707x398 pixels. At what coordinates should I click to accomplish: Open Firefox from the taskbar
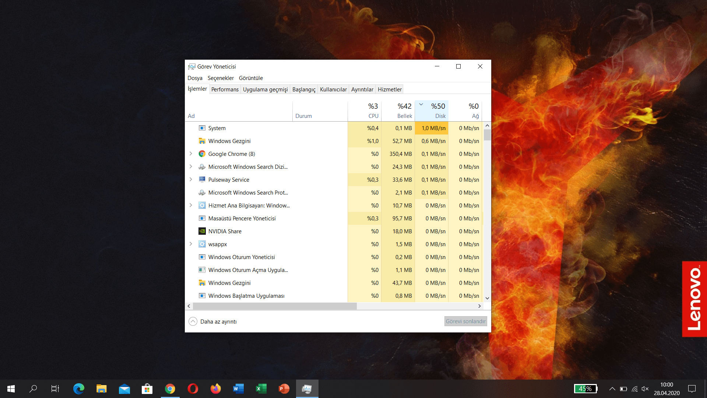tap(215, 388)
